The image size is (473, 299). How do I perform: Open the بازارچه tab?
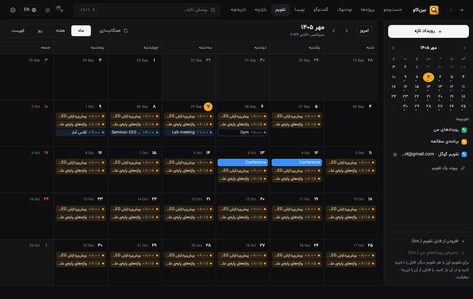point(260,9)
